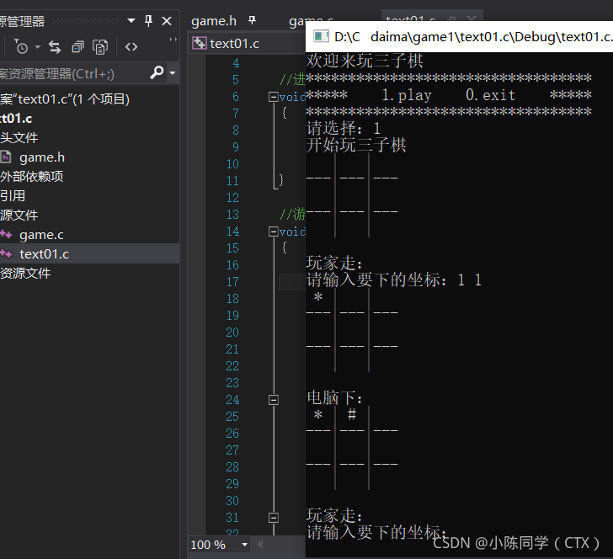Click the view code angle brackets icon

point(131,47)
